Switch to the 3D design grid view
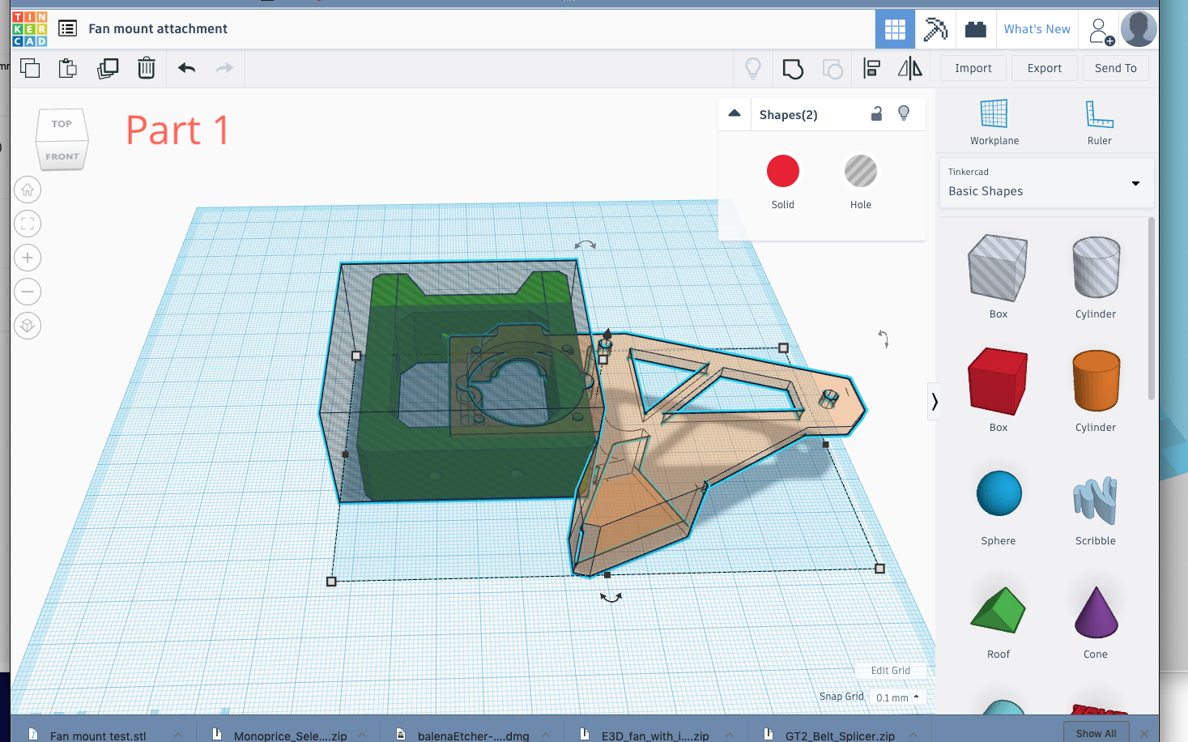The height and width of the screenshot is (742, 1188). pos(895,29)
